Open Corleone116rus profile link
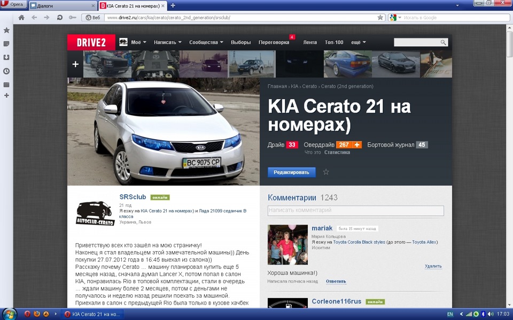Screen dimensions: 513x320 (336, 301)
